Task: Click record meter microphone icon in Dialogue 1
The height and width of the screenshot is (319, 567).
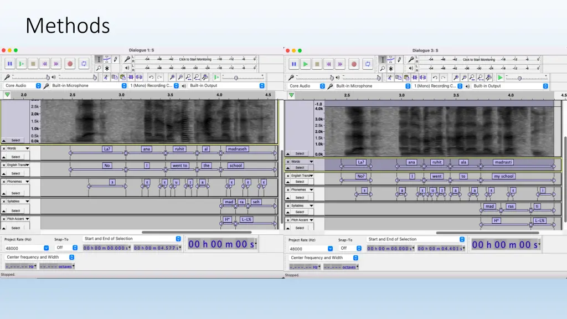Action: point(127,59)
